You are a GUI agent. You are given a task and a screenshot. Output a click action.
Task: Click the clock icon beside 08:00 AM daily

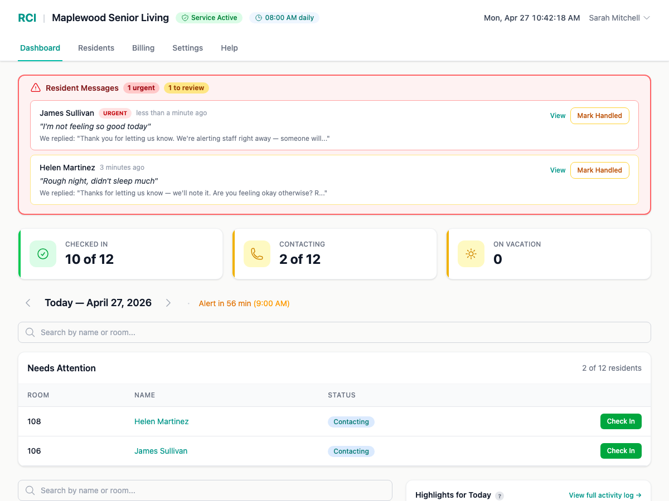[x=259, y=18]
